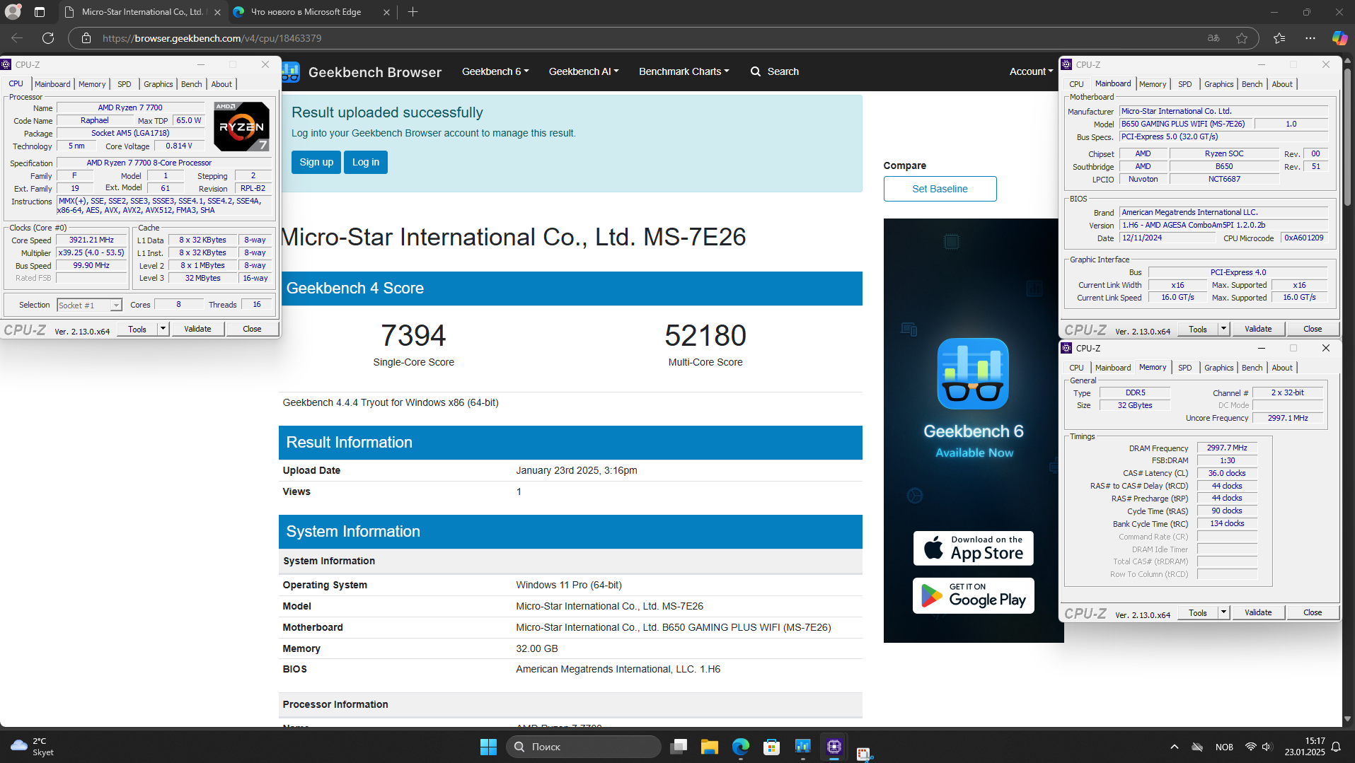
Task: Open the tab actions menu icon in Edge
Action: tap(40, 12)
